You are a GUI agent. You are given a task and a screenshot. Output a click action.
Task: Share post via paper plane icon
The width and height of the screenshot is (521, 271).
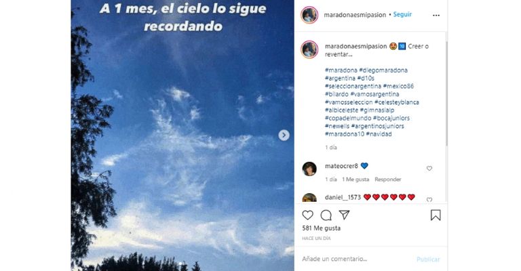coord(344,215)
